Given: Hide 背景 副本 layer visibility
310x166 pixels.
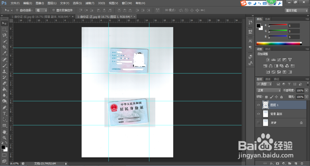Looking at the screenshot, I should tap(259, 114).
